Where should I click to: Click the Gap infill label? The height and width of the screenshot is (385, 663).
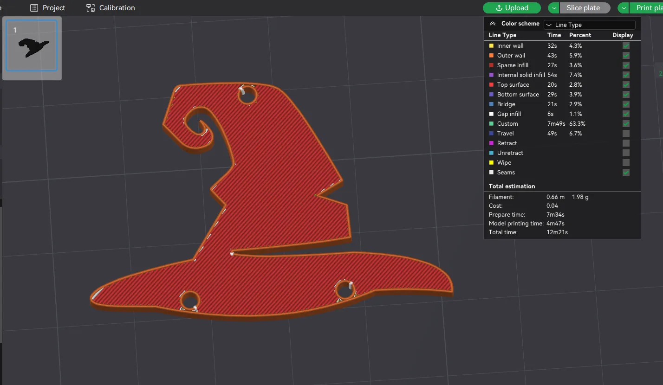[509, 114]
